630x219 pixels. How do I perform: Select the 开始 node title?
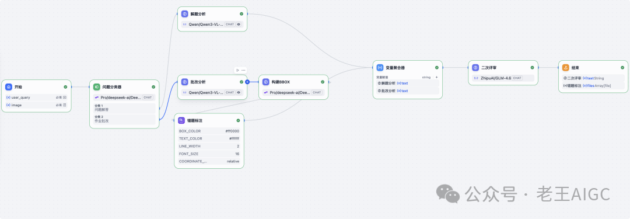(19, 86)
